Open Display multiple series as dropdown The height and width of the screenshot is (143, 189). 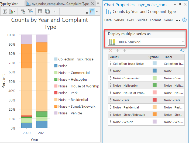(146, 42)
